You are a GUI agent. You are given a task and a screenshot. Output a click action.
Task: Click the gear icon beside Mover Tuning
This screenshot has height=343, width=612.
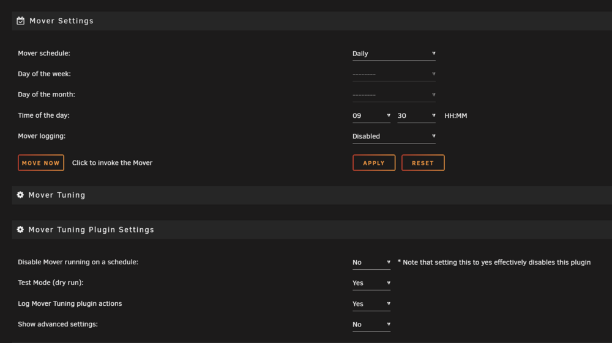pos(20,195)
